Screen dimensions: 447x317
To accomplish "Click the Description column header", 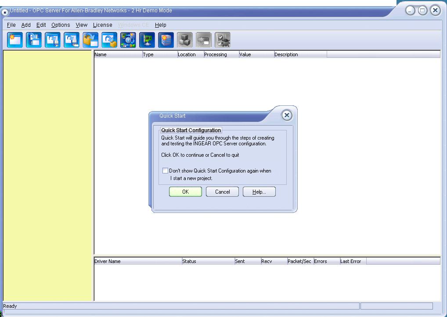I will click(300, 54).
